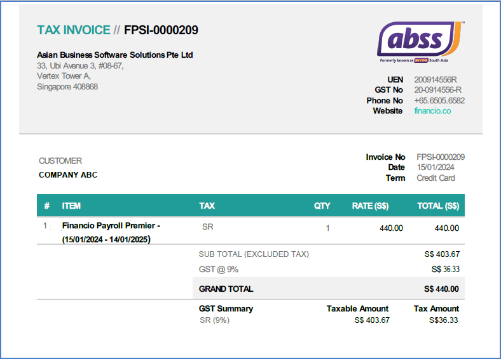Select Invoice No value beside Date
This screenshot has width=501, height=359.
(441, 157)
